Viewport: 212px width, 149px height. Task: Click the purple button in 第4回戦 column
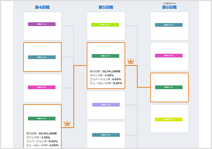(x=42, y=24)
